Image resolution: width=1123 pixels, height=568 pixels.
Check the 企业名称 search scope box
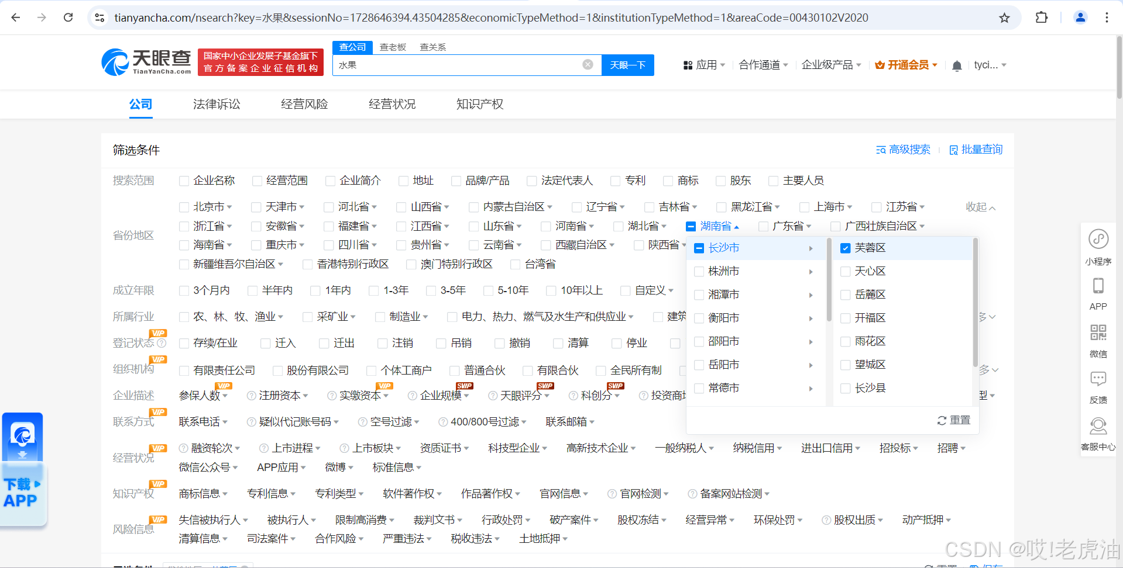tap(184, 181)
